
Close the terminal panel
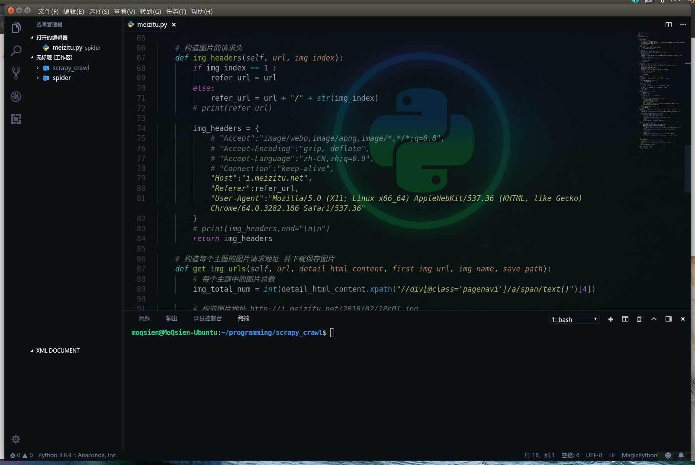pyautogui.click(x=683, y=319)
